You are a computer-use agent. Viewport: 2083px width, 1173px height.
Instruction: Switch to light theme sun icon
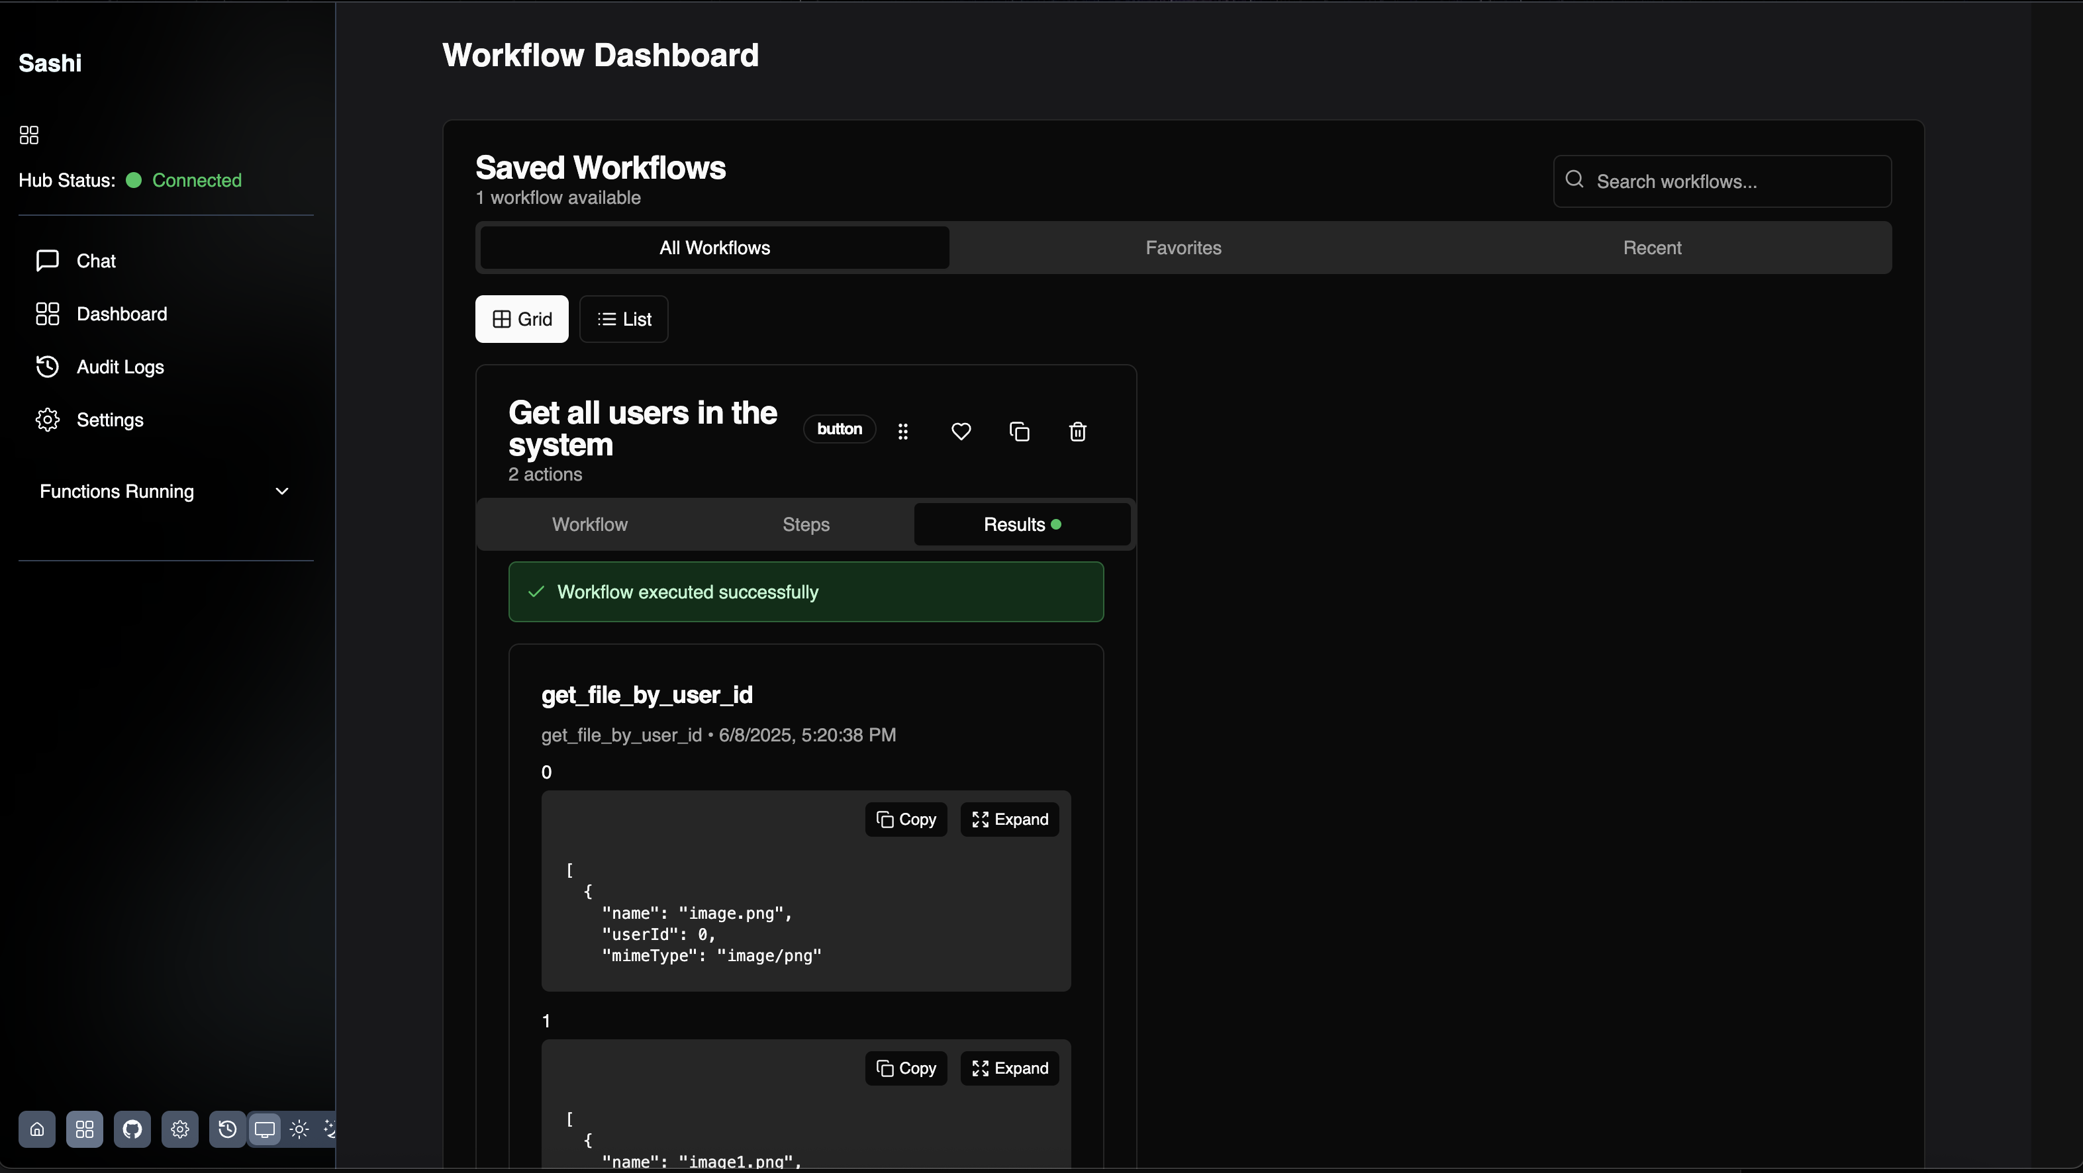point(299,1129)
